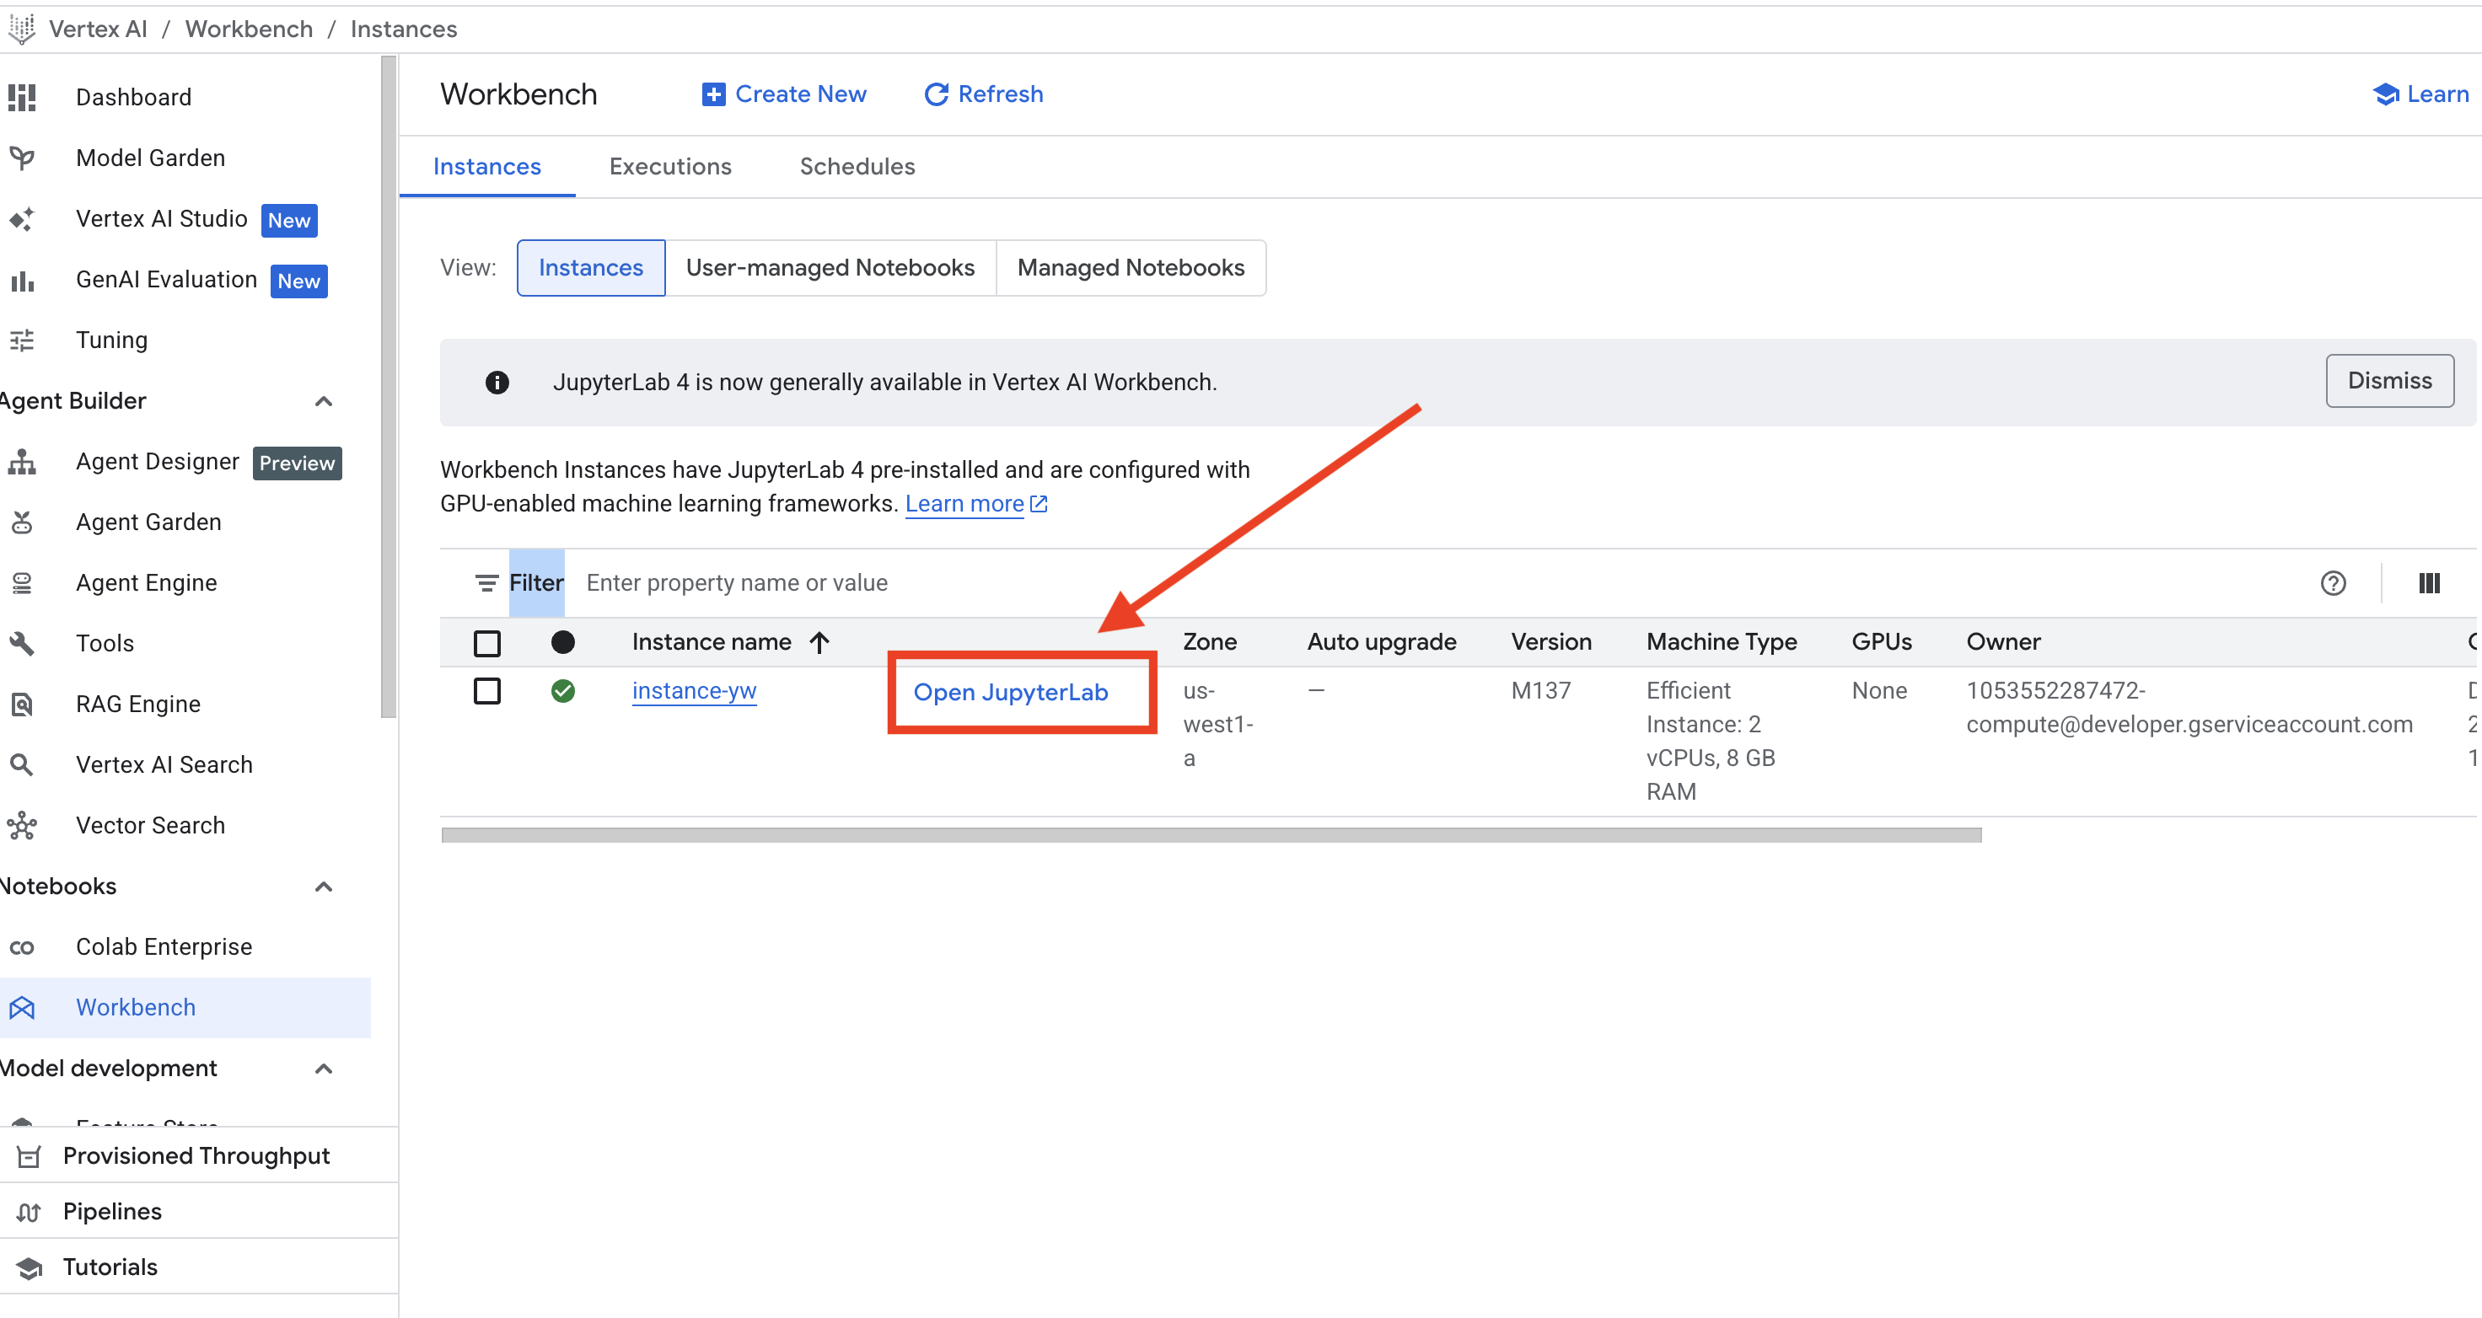Collapse the Agent Builder section

324,401
